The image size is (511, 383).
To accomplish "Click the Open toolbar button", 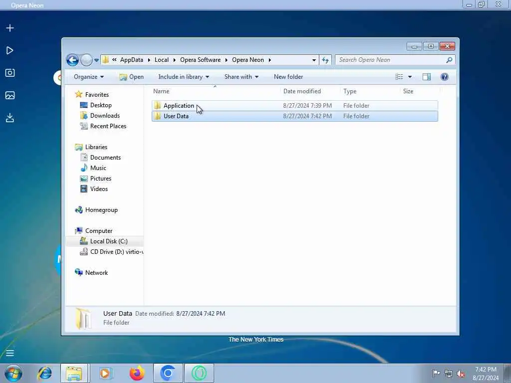I will 131,77.
